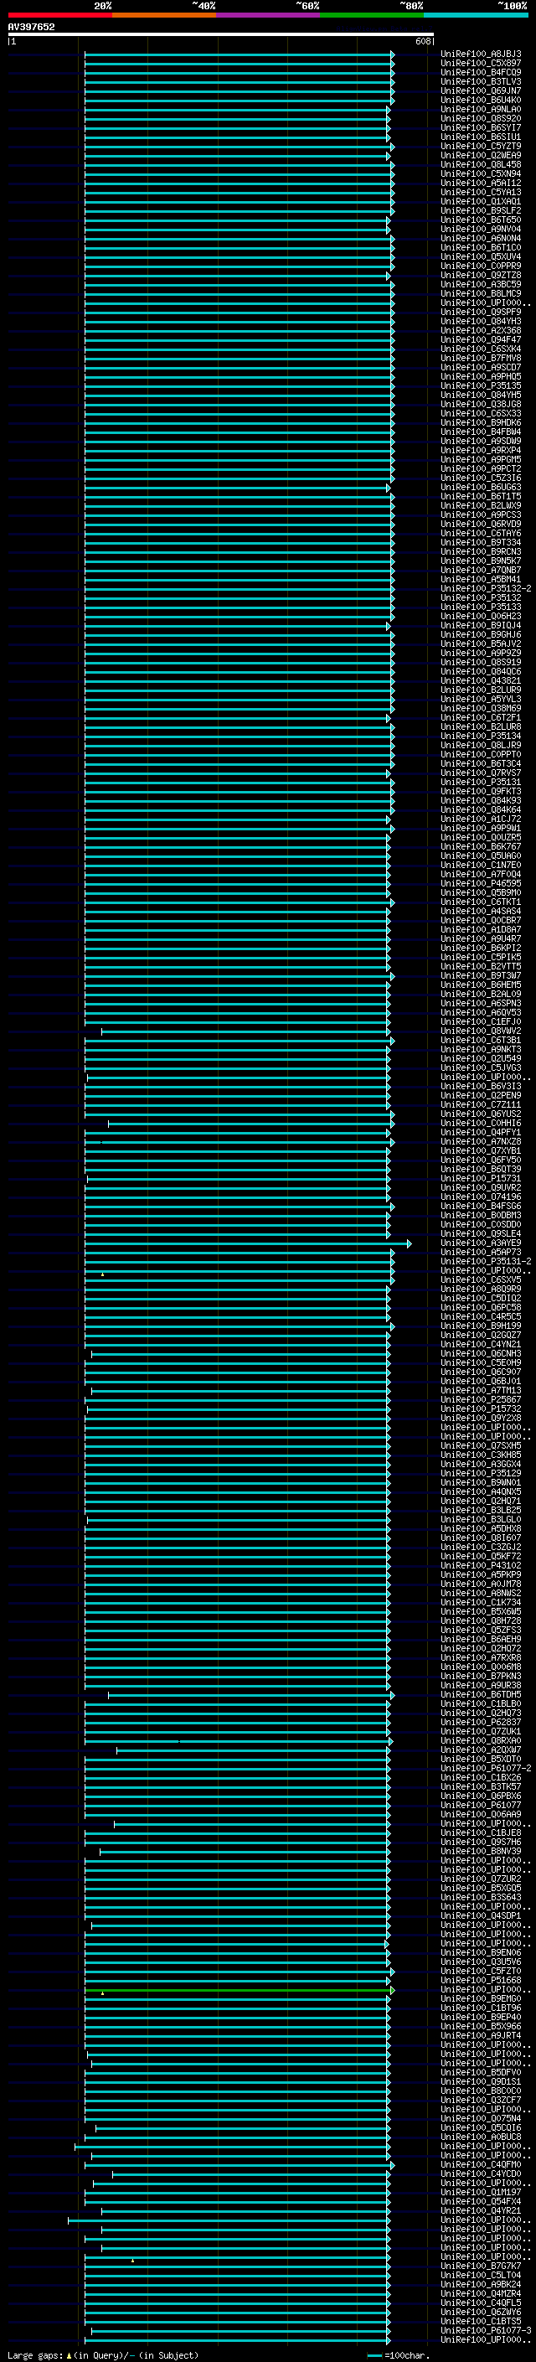
Task: Click hit name UniRef100_Q38JG8
Action: (x=481, y=405)
